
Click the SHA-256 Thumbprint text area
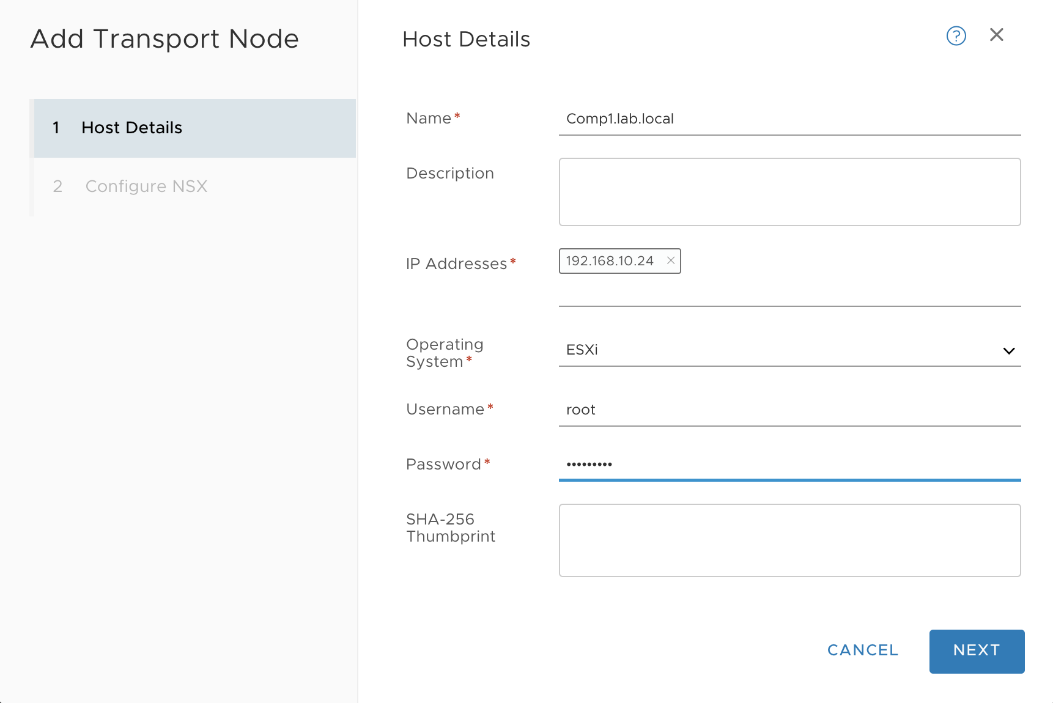pyautogui.click(x=789, y=540)
